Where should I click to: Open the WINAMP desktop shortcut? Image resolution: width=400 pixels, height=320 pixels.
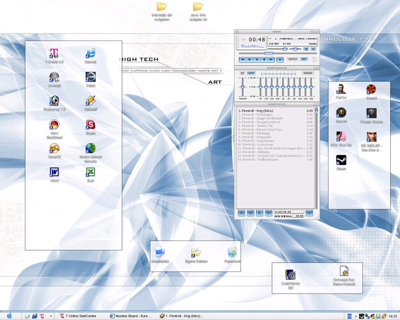90,103
